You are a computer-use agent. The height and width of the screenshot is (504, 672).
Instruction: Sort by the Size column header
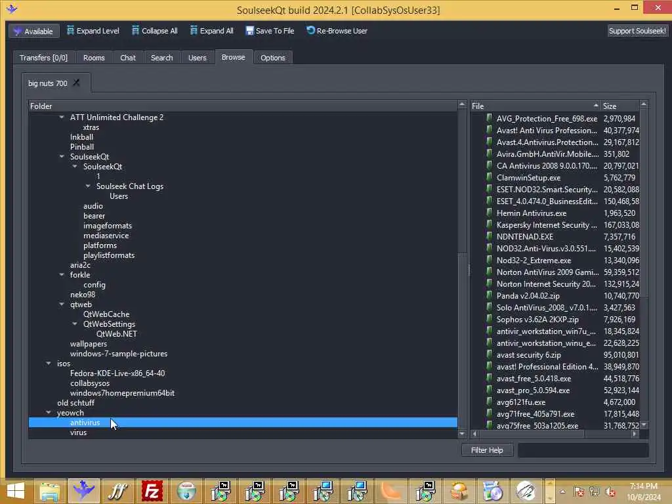coord(620,106)
